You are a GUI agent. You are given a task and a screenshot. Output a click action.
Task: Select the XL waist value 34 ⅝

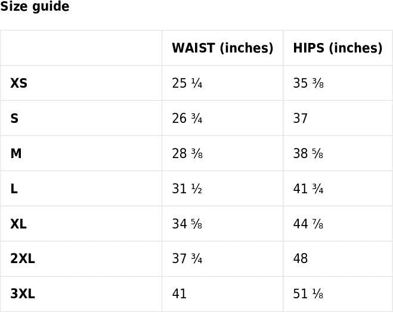point(187,224)
